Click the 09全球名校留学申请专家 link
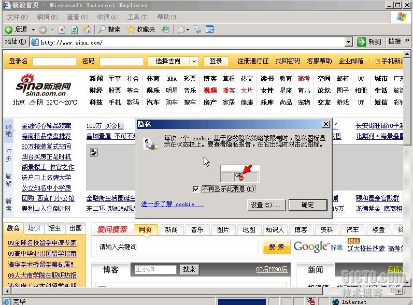 (42, 243)
